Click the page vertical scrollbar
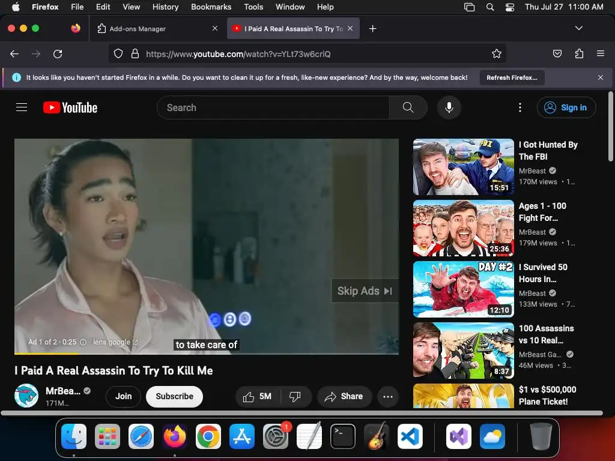615x461 pixels. click(610, 126)
